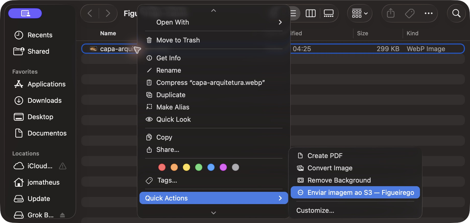
Task: Click the Finder forward navigation arrow
Action: [108, 13]
